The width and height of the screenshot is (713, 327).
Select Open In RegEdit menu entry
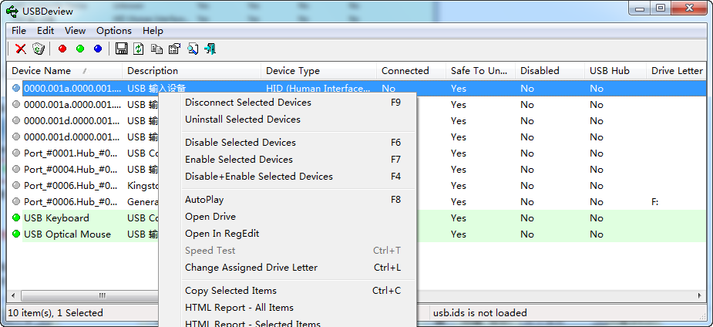pos(222,234)
